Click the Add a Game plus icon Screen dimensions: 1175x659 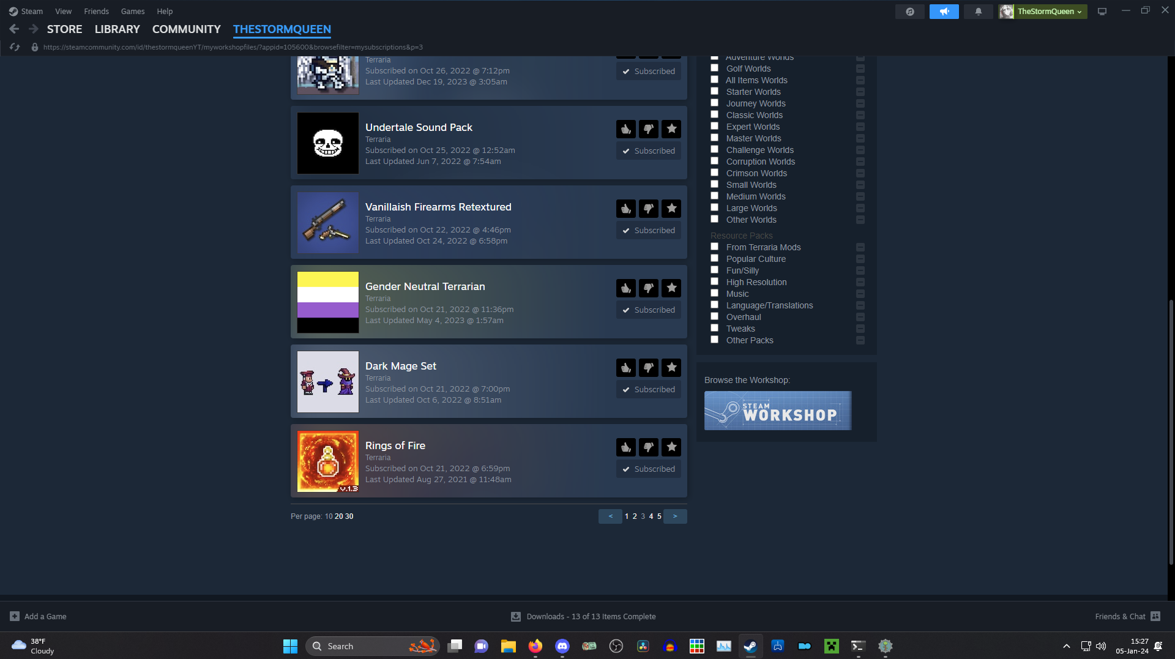(15, 617)
